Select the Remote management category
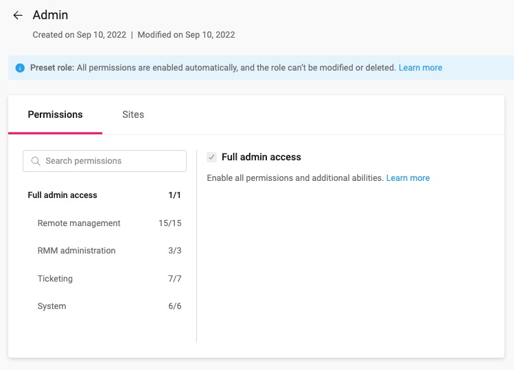 pos(104,223)
